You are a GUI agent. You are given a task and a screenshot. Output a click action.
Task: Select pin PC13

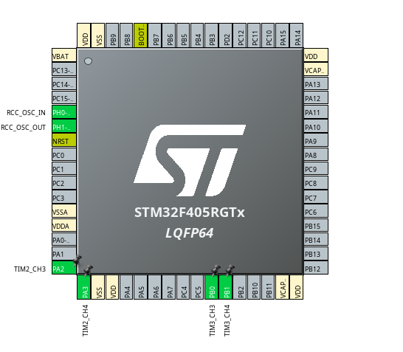click(64, 69)
